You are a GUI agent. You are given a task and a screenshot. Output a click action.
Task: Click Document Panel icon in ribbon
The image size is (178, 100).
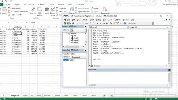coord(105,11)
